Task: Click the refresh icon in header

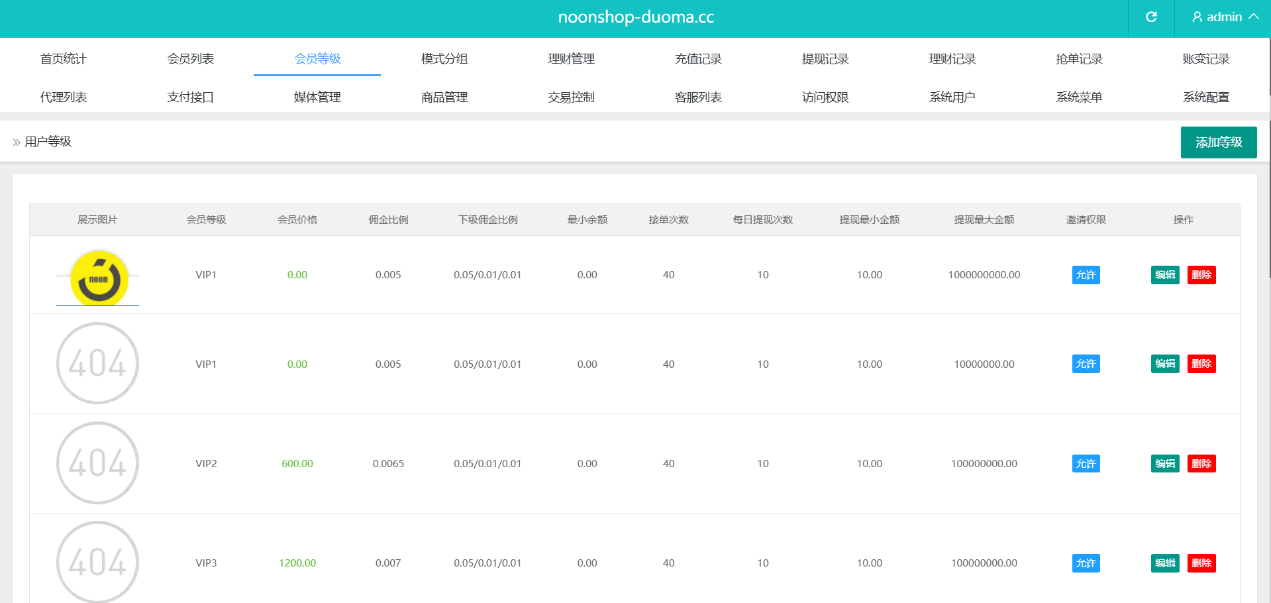Action: coord(1151,17)
